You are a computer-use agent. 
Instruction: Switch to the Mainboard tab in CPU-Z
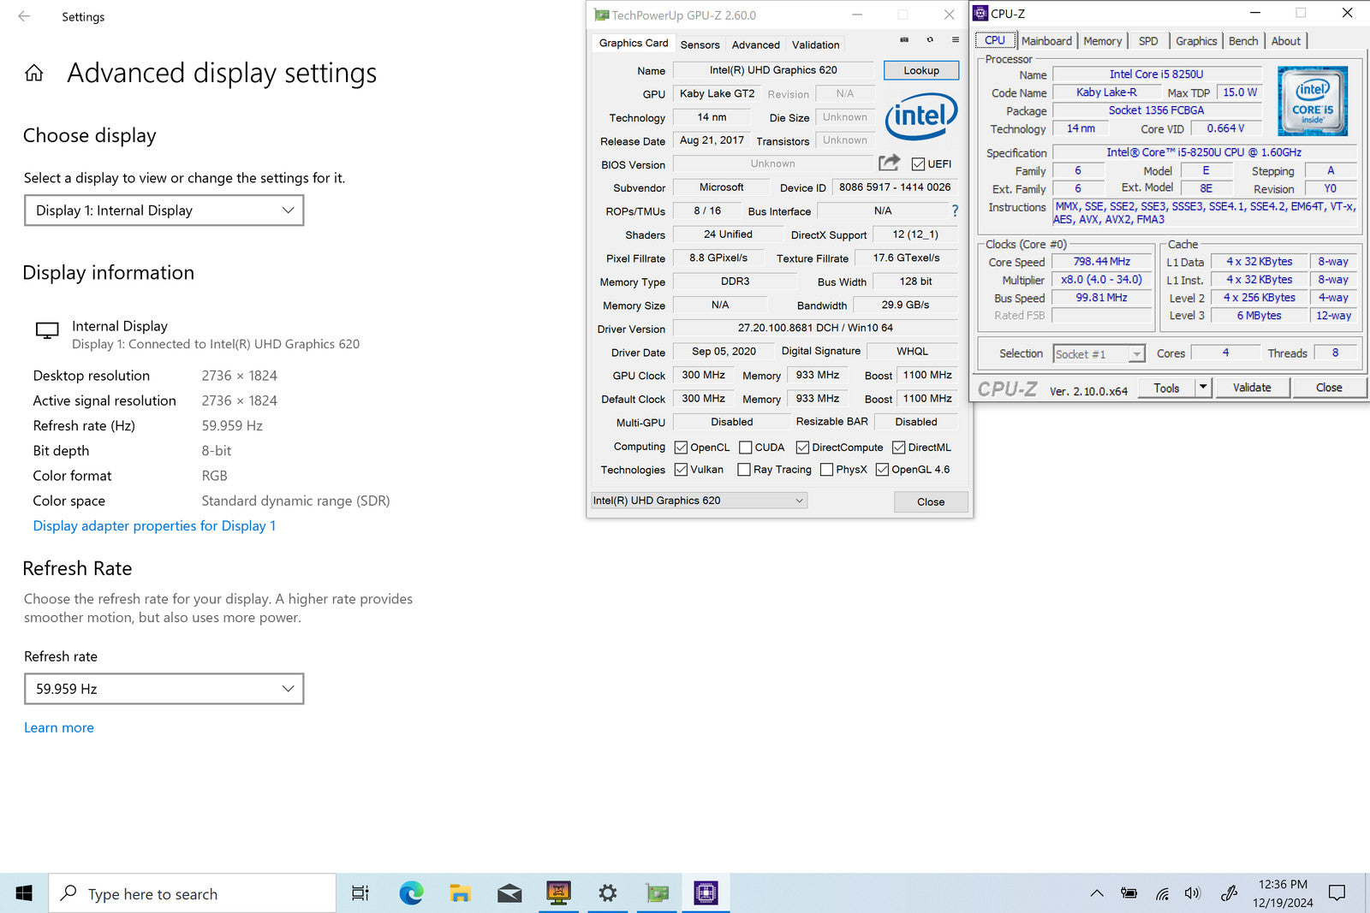(1045, 41)
